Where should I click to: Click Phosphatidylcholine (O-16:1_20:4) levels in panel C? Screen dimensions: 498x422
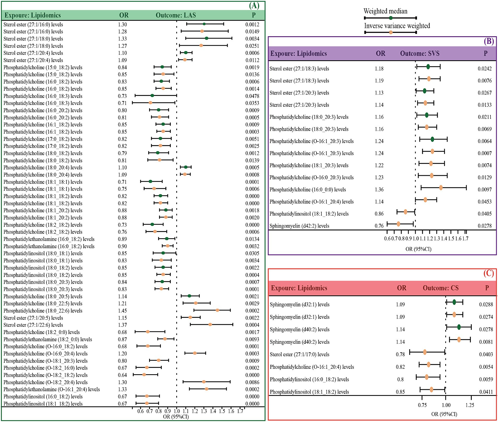(312, 367)
